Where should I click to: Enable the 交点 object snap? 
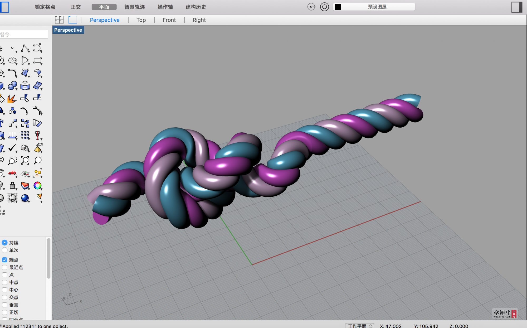click(4, 297)
